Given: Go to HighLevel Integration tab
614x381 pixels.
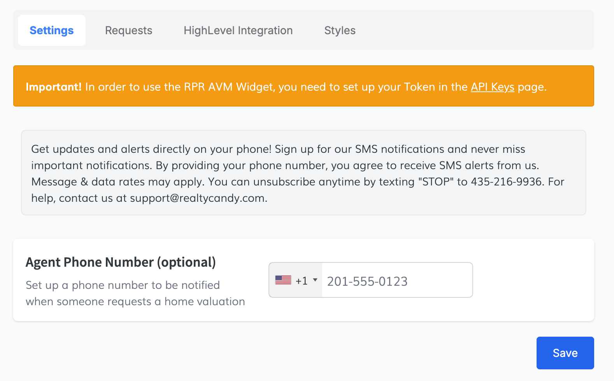Looking at the screenshot, I should click(x=238, y=30).
